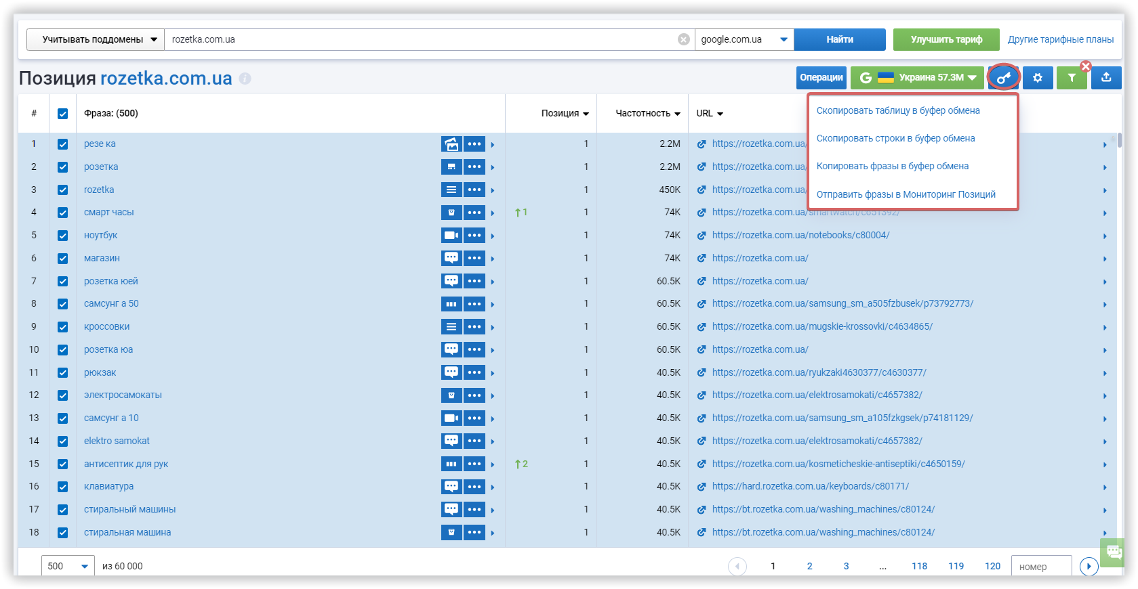Click the page 'номер' input field
Image resolution: width=1138 pixels, height=589 pixels.
1041,566
